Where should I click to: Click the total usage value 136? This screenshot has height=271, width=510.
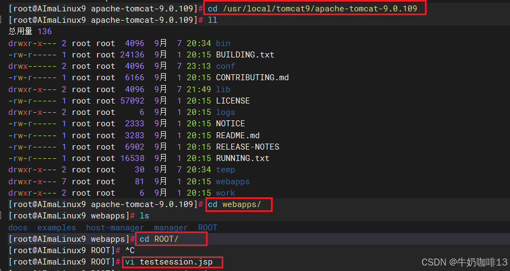point(44,31)
